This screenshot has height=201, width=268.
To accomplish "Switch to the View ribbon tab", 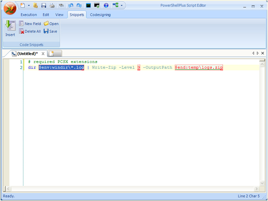I will click(59, 15).
